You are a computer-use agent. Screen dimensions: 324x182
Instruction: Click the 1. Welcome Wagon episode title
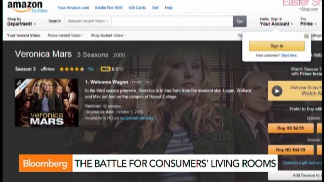coord(107,82)
